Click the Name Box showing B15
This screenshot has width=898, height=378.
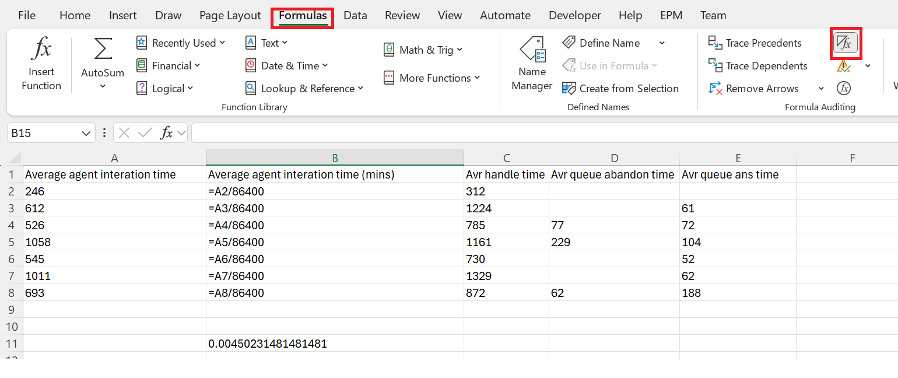(44, 133)
